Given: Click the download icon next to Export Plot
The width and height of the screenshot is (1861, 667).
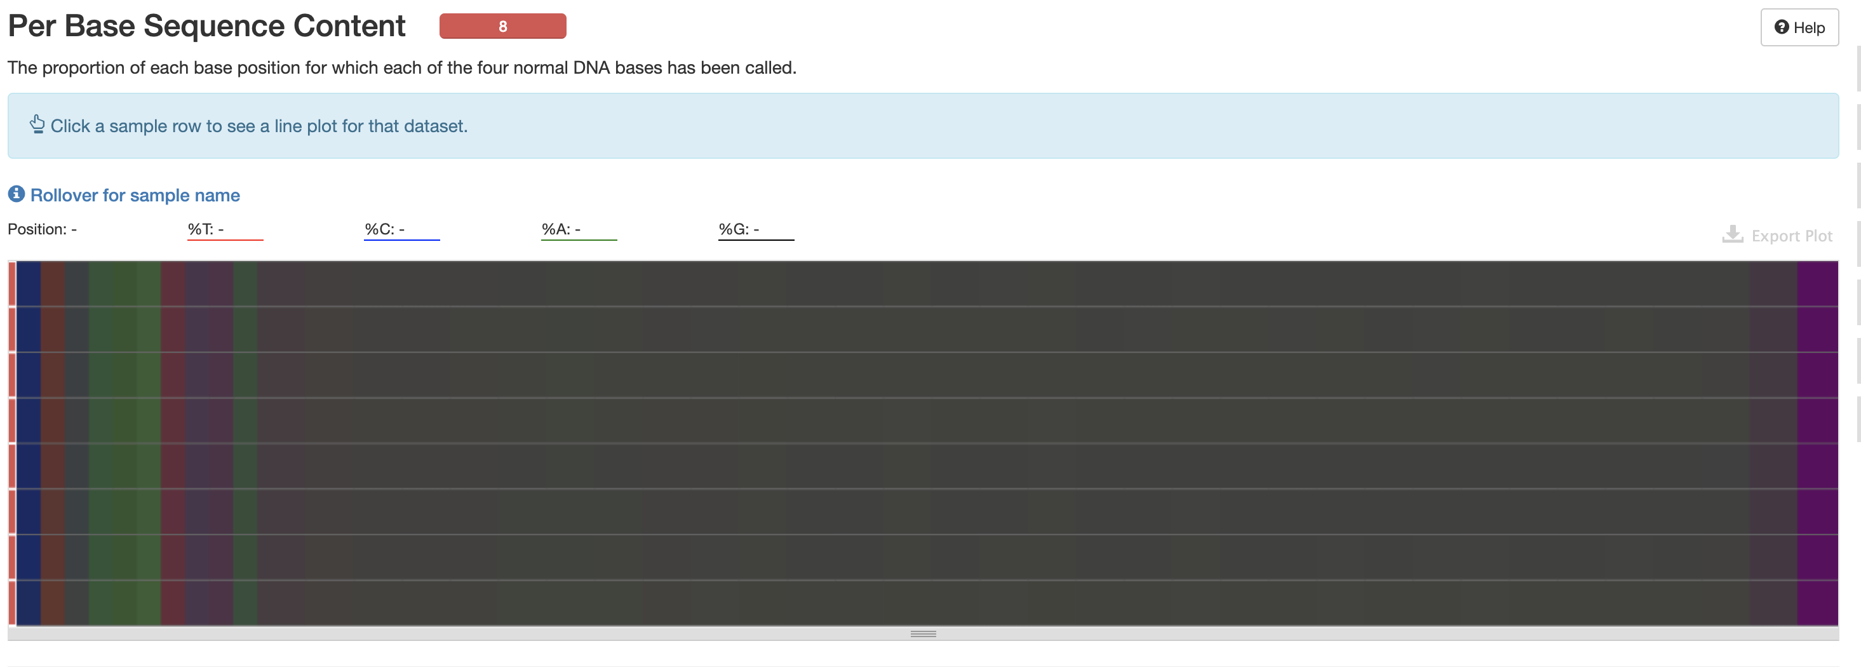Looking at the screenshot, I should click(x=1733, y=235).
